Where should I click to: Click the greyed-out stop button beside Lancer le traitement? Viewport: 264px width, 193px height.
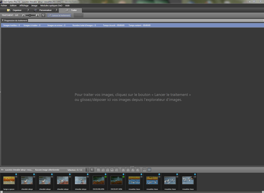79,15
